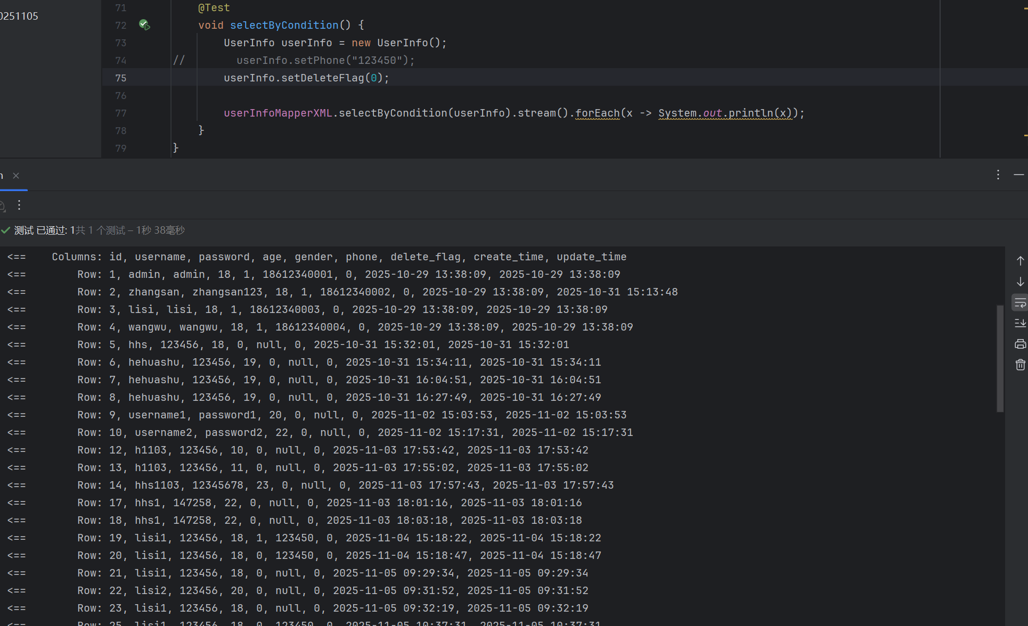Click the yellow warning stripe marker in editor

click(x=1025, y=135)
